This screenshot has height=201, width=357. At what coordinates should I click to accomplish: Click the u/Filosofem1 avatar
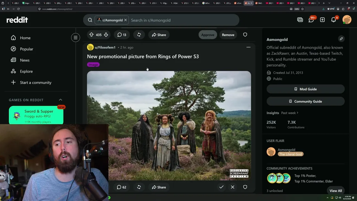90,47
